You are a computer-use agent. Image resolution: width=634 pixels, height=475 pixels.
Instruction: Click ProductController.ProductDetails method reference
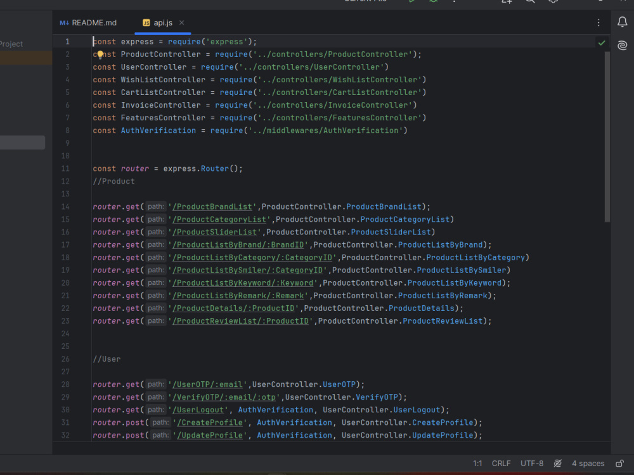(379, 308)
